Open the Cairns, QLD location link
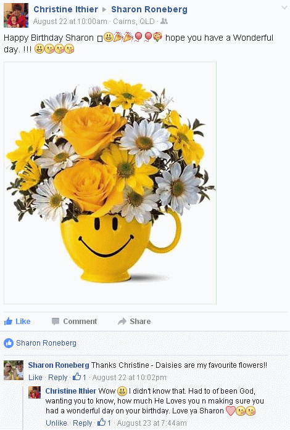Screen dimensions: 290x430 [x=134, y=22]
